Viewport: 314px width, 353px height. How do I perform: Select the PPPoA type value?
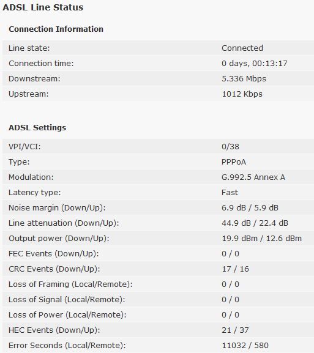click(x=234, y=162)
